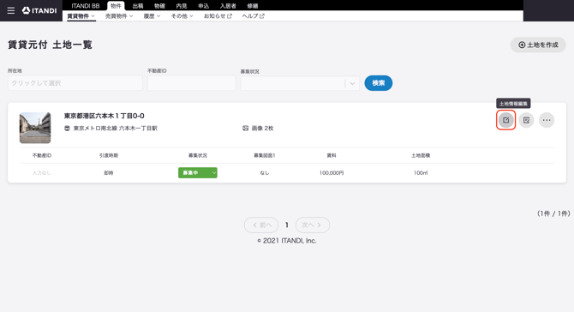Viewport: 574px width, 312px height.
Task: Open the 物確 tab
Action: [159, 6]
